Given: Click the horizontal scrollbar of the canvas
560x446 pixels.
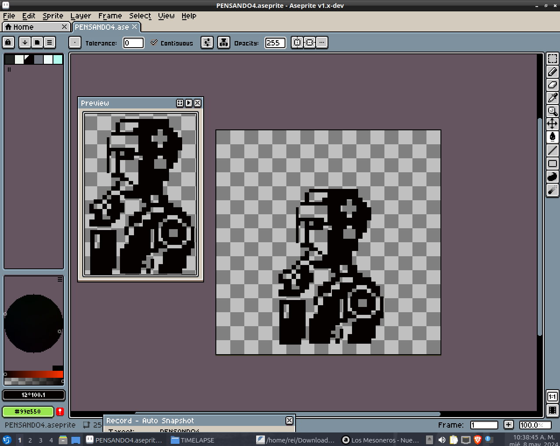Looking at the screenshot, I should pos(287,414).
